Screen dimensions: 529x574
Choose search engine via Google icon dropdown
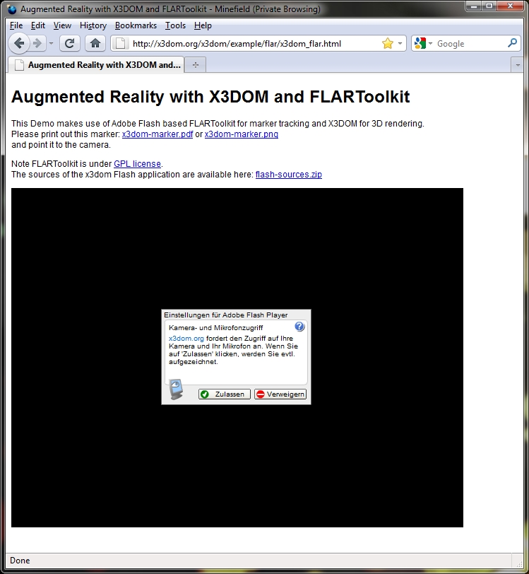click(423, 44)
